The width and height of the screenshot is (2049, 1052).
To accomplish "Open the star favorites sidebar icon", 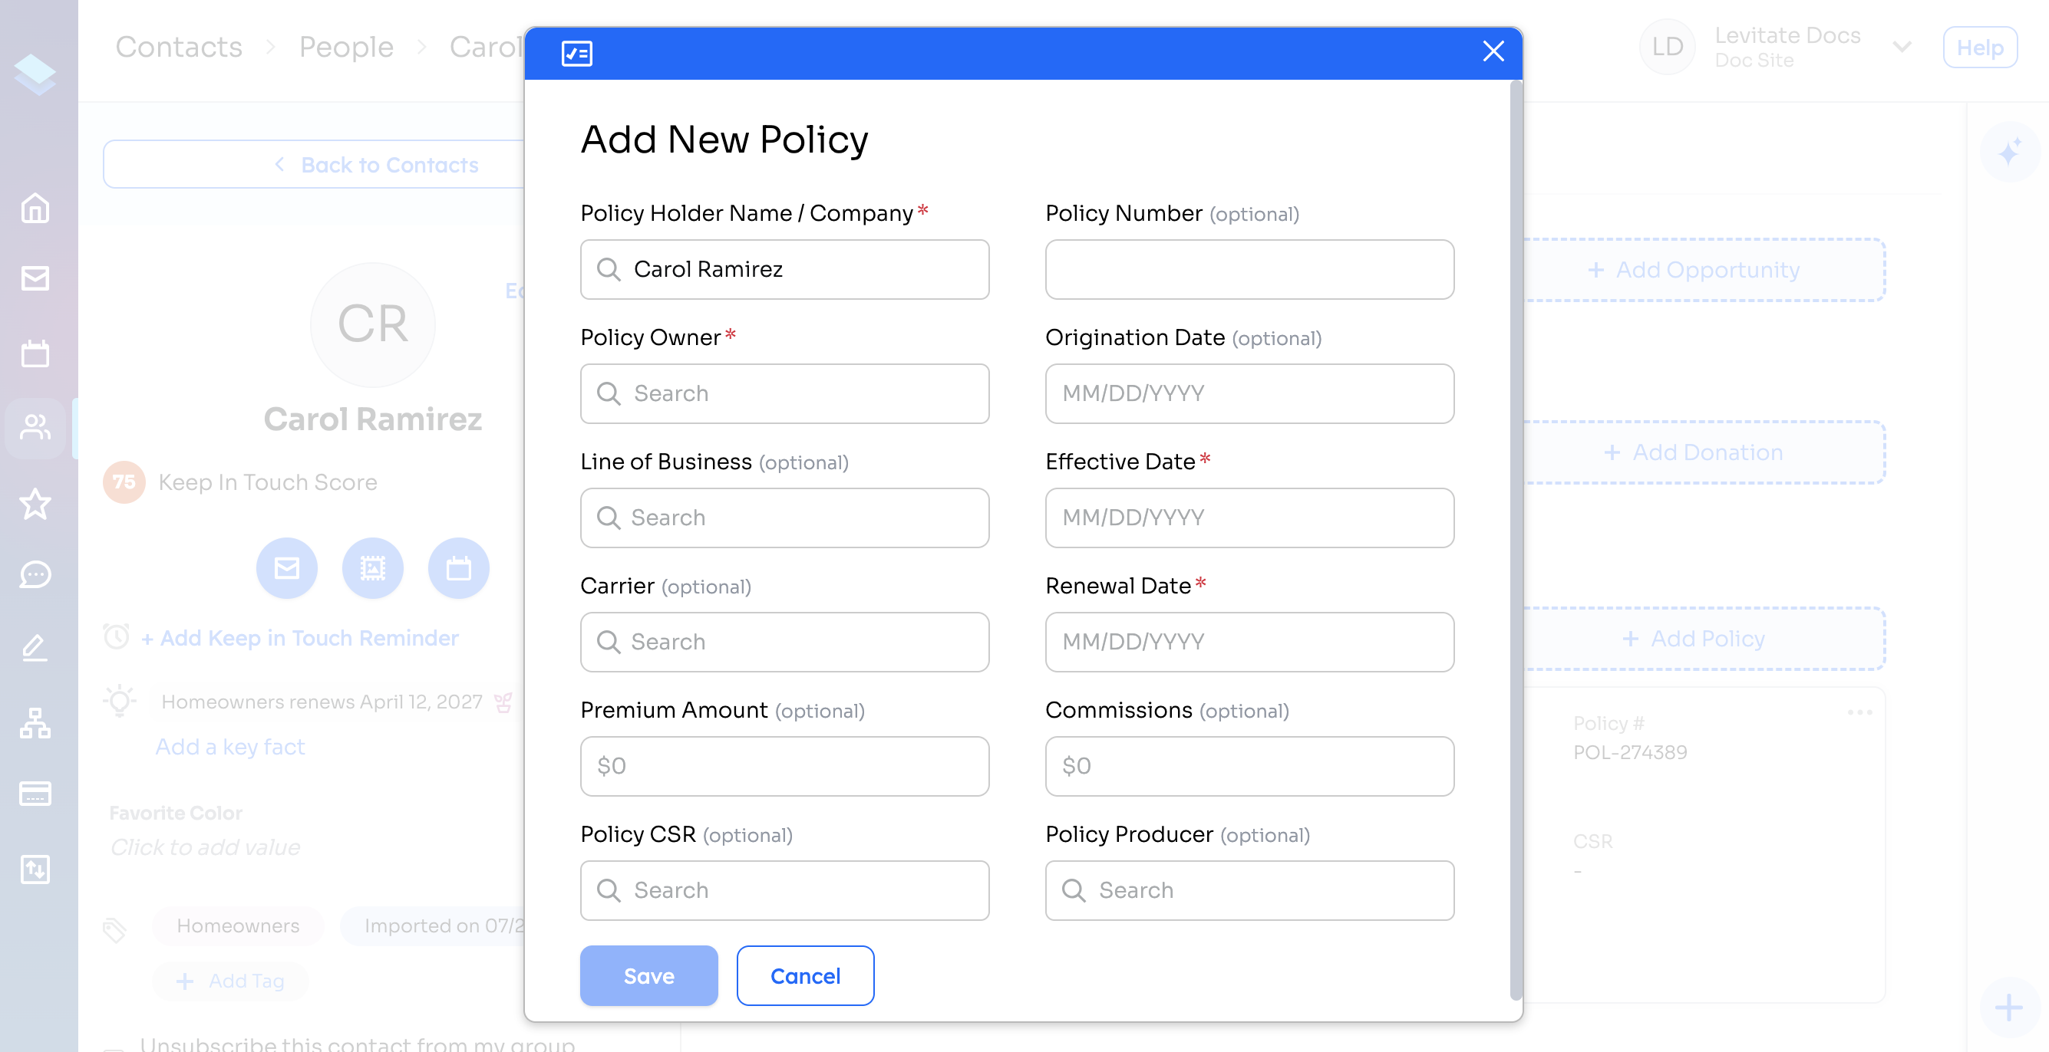I will [35, 504].
